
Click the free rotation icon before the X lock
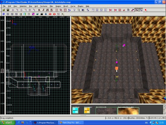tap(93, 10)
